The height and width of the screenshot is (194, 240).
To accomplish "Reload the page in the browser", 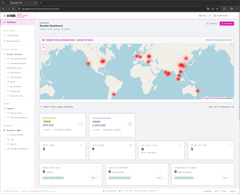I will tap(13, 9).
